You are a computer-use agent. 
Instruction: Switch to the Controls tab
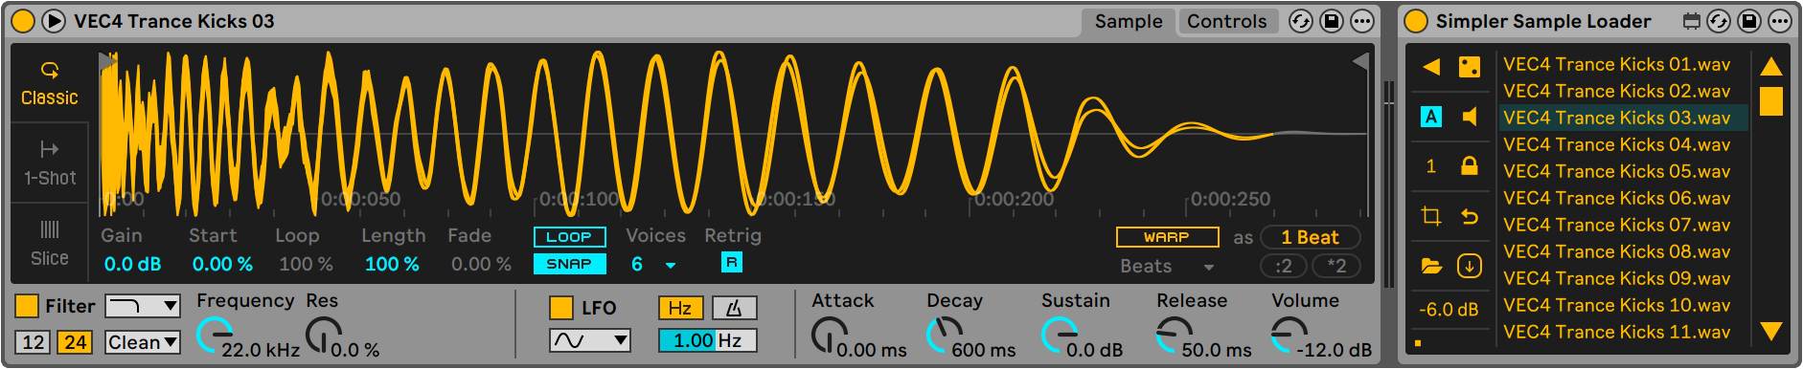pos(1227,21)
